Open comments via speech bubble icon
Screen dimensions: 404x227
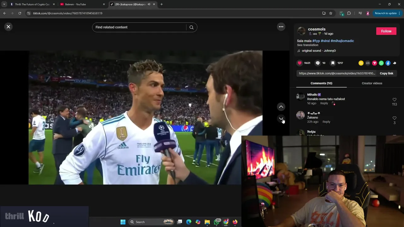click(x=318, y=63)
